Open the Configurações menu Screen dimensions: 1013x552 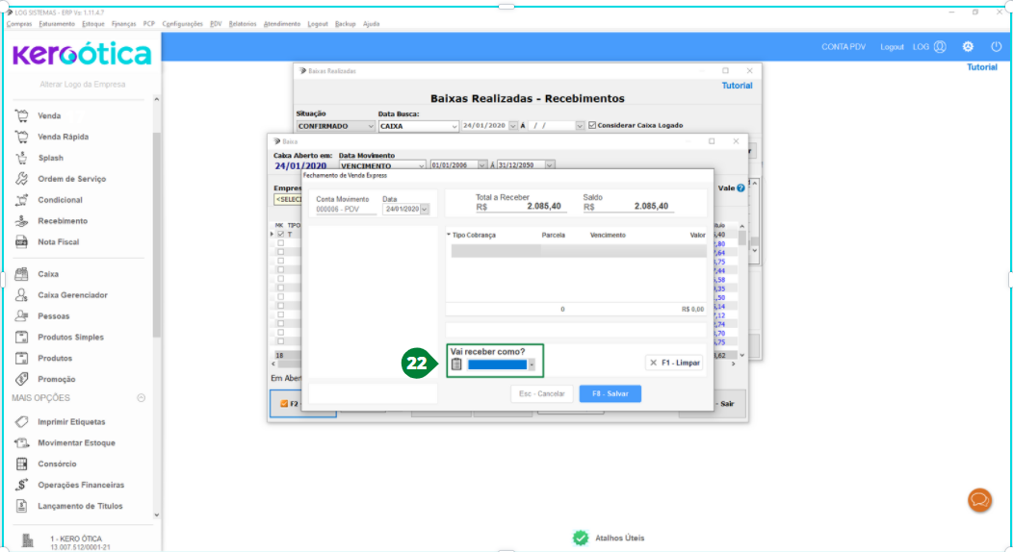point(182,24)
